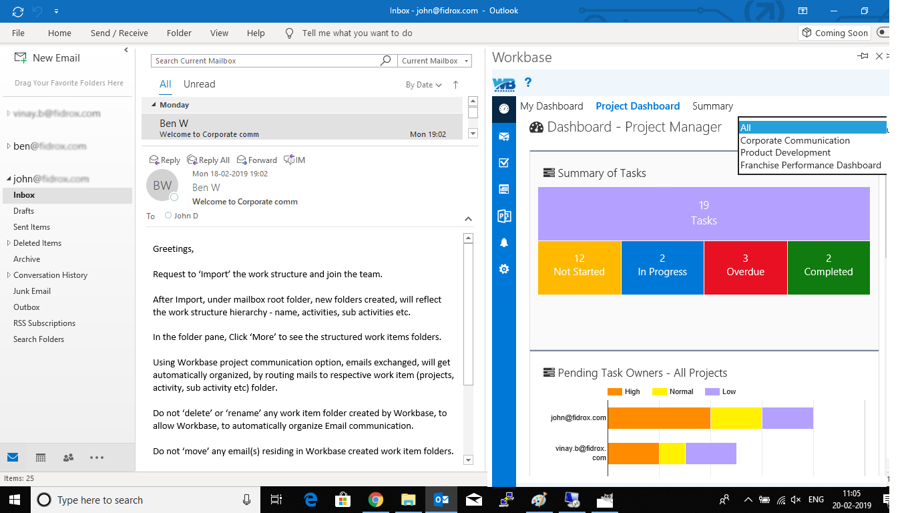Open Google Chrome from the taskbar

[375, 500]
